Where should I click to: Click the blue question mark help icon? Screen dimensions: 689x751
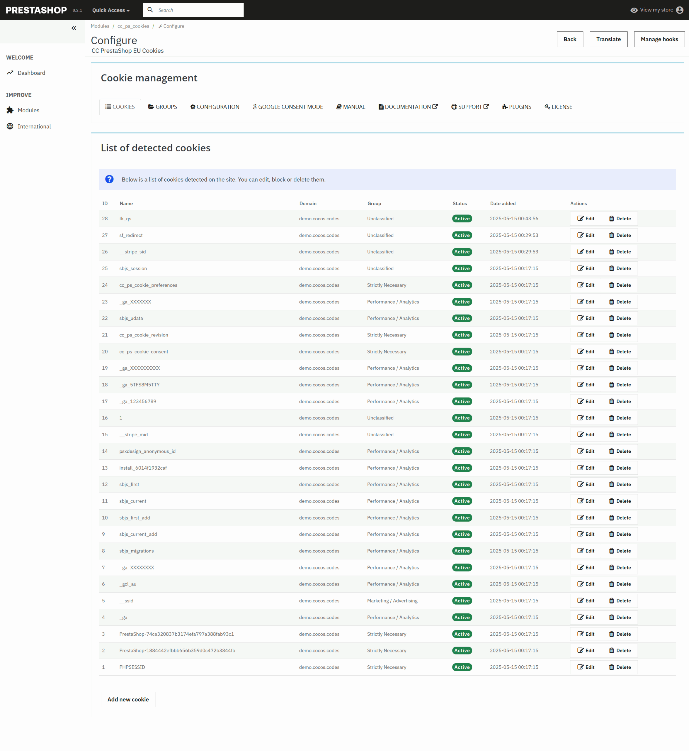[x=109, y=179]
